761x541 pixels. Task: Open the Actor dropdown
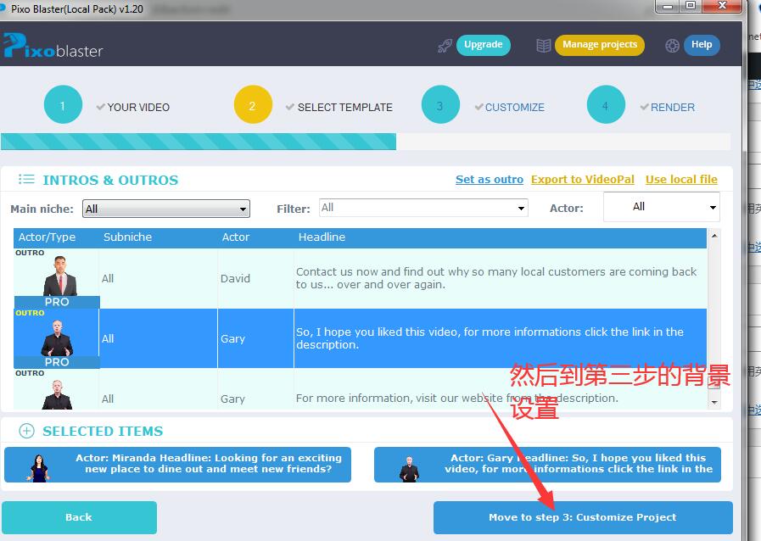point(661,207)
